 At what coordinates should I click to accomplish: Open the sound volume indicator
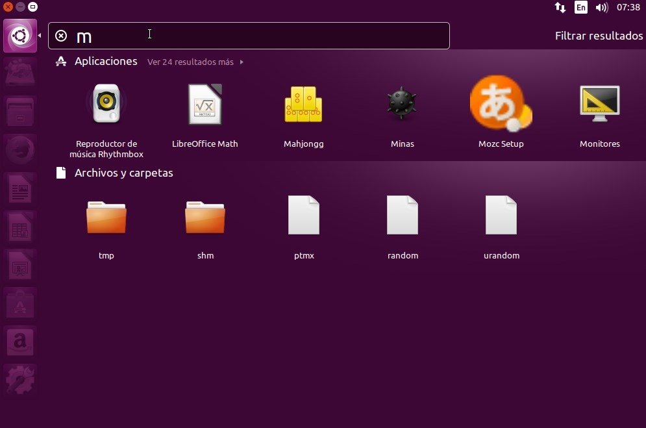[602, 7]
